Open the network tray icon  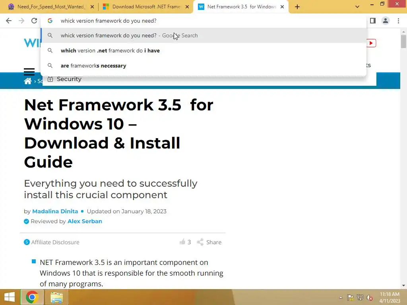[x=360, y=297]
